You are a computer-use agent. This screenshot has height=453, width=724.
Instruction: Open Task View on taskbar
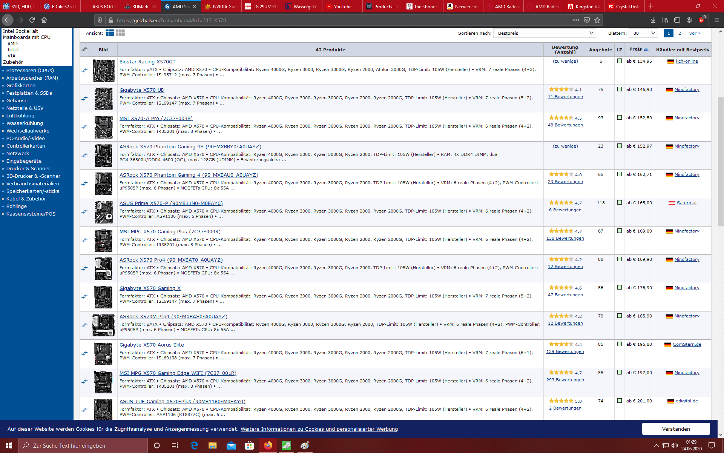click(175, 445)
